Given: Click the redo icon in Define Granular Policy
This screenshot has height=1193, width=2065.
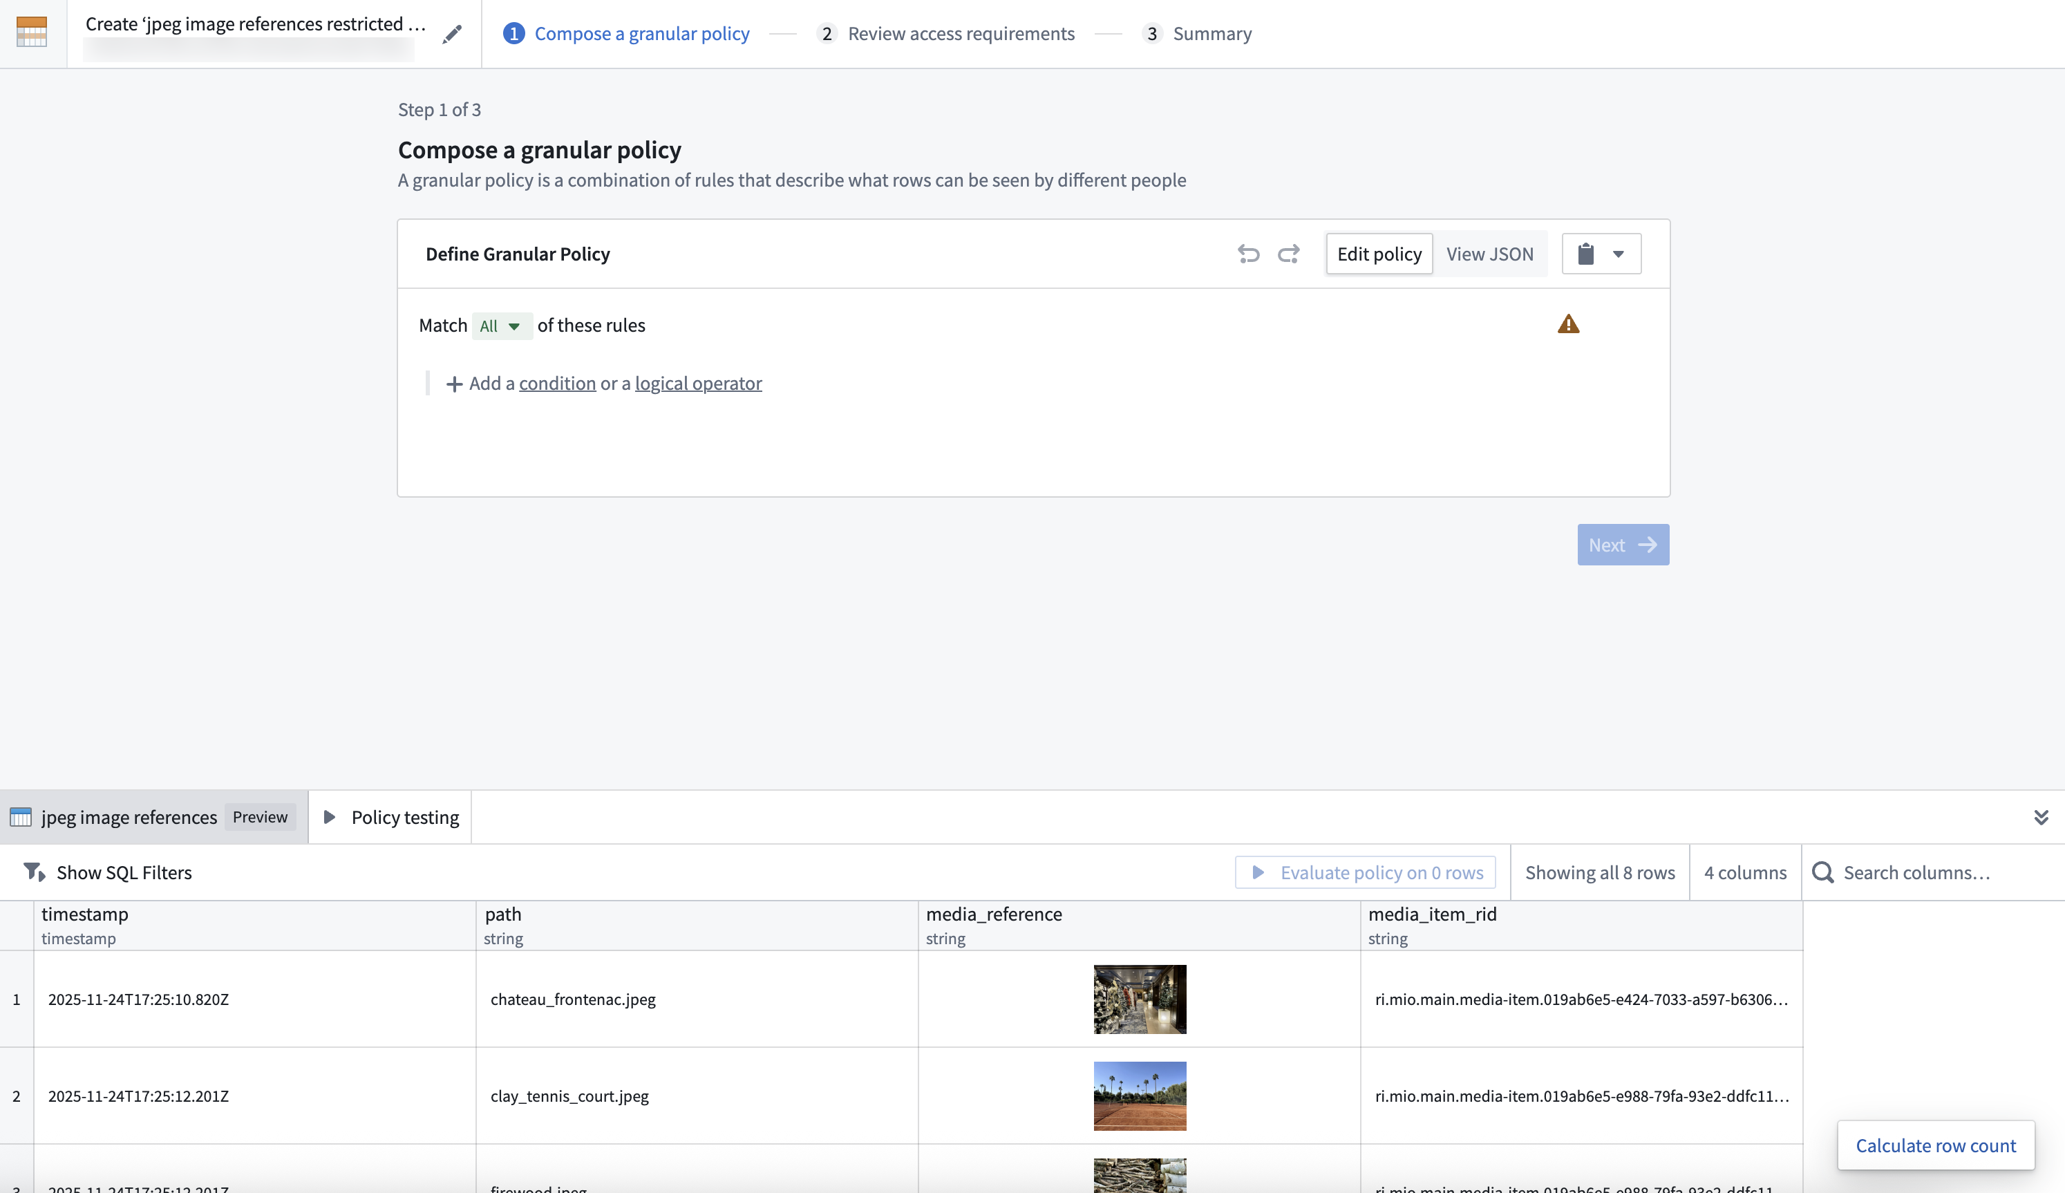Looking at the screenshot, I should click(x=1287, y=253).
